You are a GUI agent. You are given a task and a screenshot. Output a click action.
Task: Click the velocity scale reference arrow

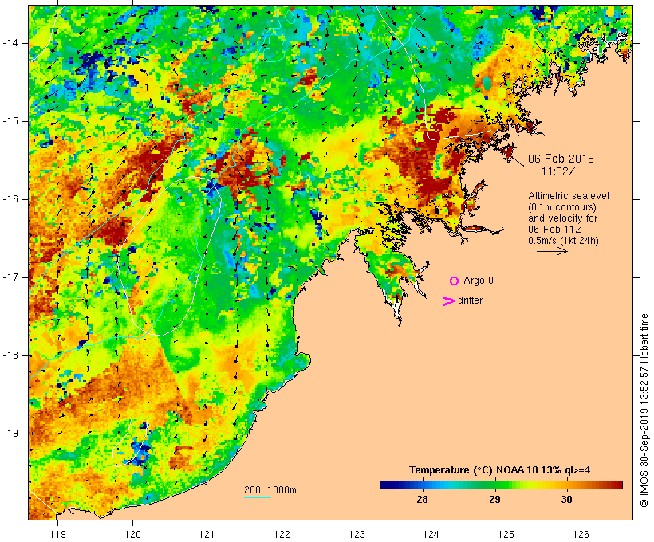click(552, 251)
